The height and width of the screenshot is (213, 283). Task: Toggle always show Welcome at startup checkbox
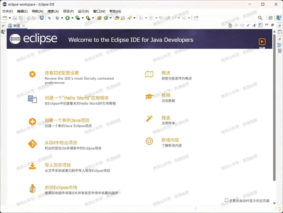coord(226,200)
